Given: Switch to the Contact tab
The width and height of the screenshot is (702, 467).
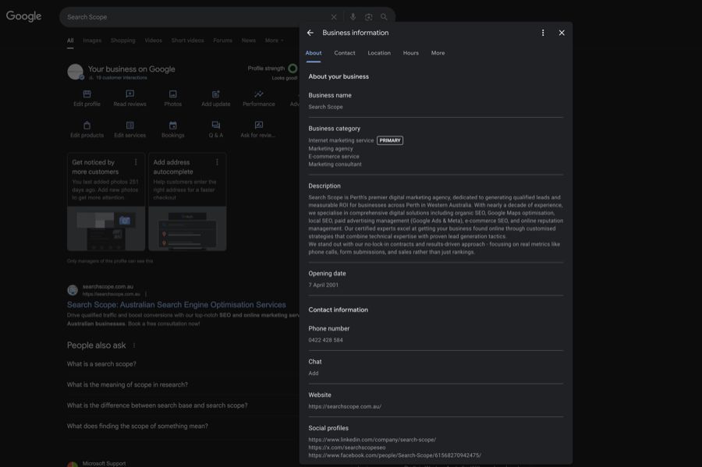Looking at the screenshot, I should [344, 53].
